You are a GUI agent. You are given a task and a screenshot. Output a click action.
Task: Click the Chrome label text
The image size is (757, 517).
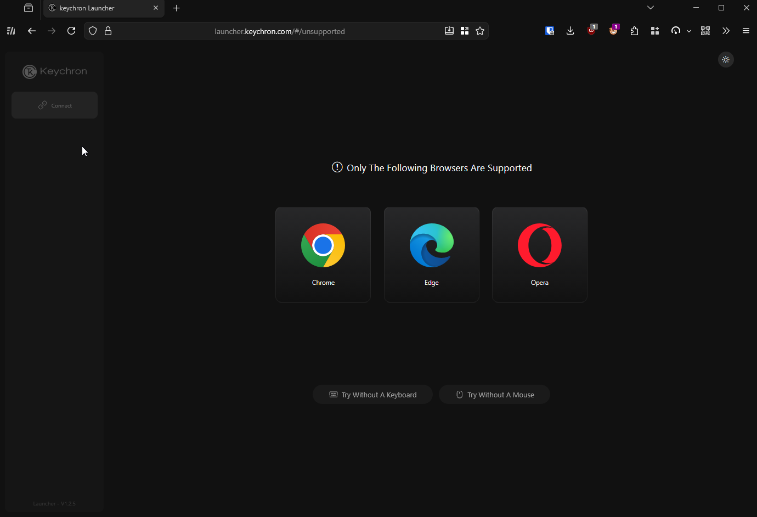[323, 283]
